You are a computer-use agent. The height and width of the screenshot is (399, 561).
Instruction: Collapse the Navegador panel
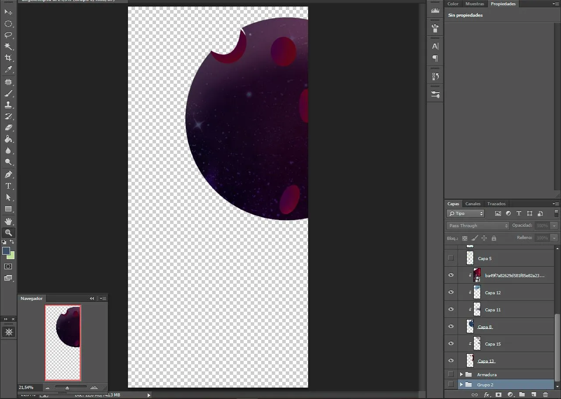pos(92,298)
